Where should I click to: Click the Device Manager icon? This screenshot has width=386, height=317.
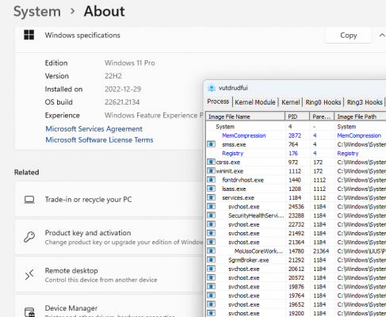pos(29,312)
